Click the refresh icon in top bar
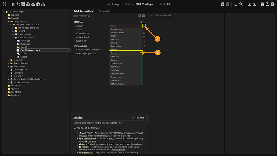 point(236,4)
